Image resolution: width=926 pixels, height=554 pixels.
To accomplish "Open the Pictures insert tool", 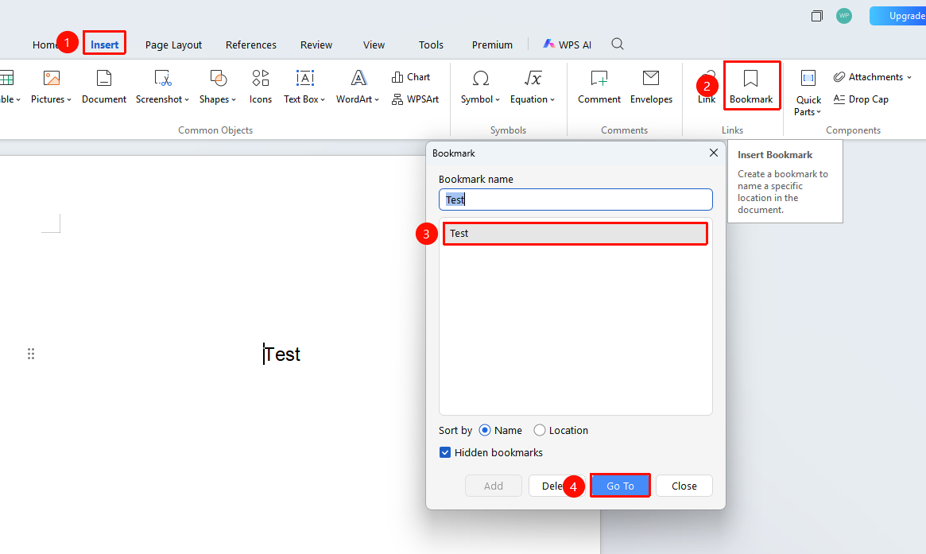I will pyautogui.click(x=51, y=87).
